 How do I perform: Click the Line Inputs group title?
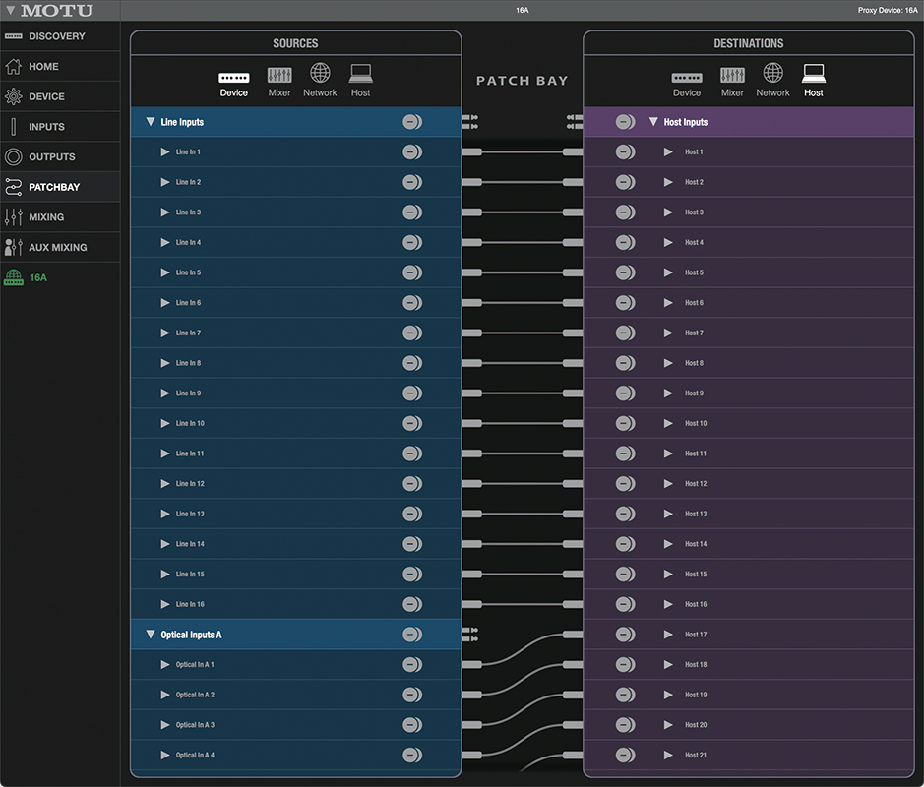[x=182, y=122]
